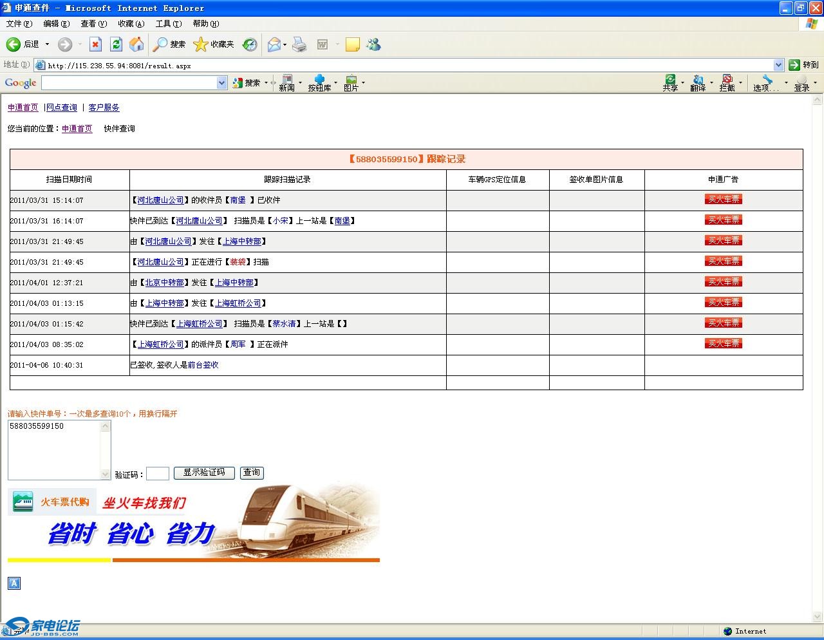Click the 验证码 input field
This screenshot has width=824, height=640.
point(158,474)
